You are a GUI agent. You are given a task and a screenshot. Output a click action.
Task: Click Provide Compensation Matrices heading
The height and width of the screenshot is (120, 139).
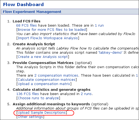point(43,63)
